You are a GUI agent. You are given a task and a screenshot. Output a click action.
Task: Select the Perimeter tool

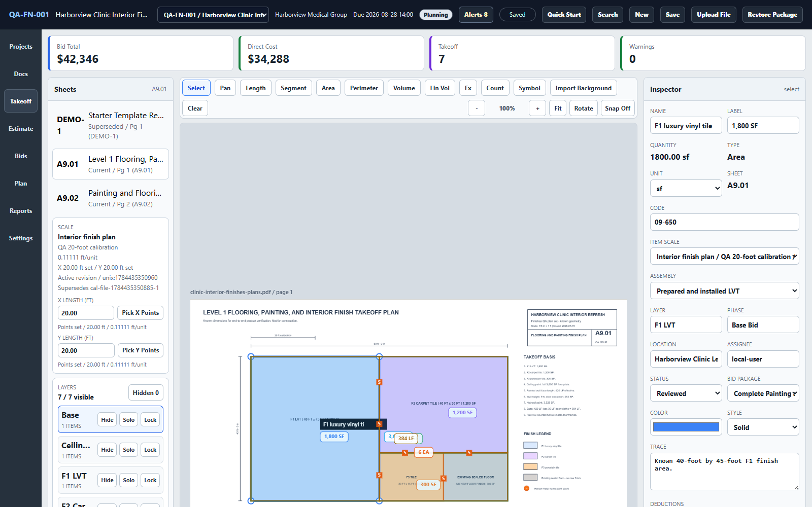(x=364, y=88)
